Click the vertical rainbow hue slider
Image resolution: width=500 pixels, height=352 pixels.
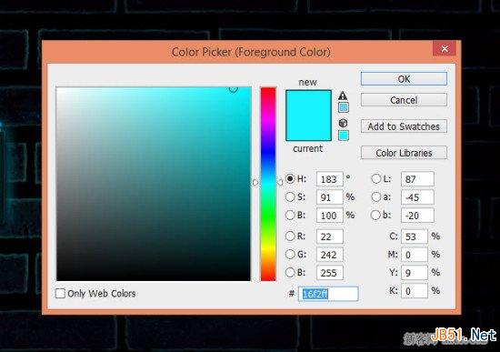point(268,184)
